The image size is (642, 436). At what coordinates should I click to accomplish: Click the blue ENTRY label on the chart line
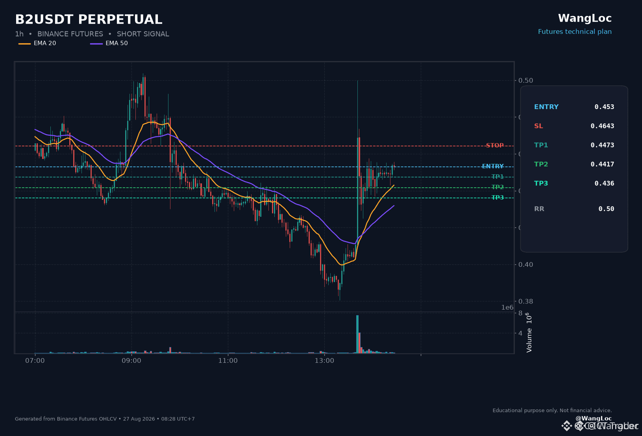click(x=493, y=166)
